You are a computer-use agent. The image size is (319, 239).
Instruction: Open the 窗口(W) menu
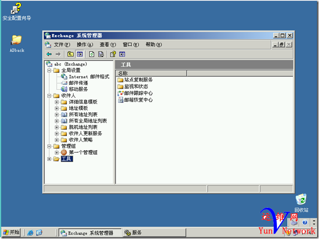pos(131,45)
